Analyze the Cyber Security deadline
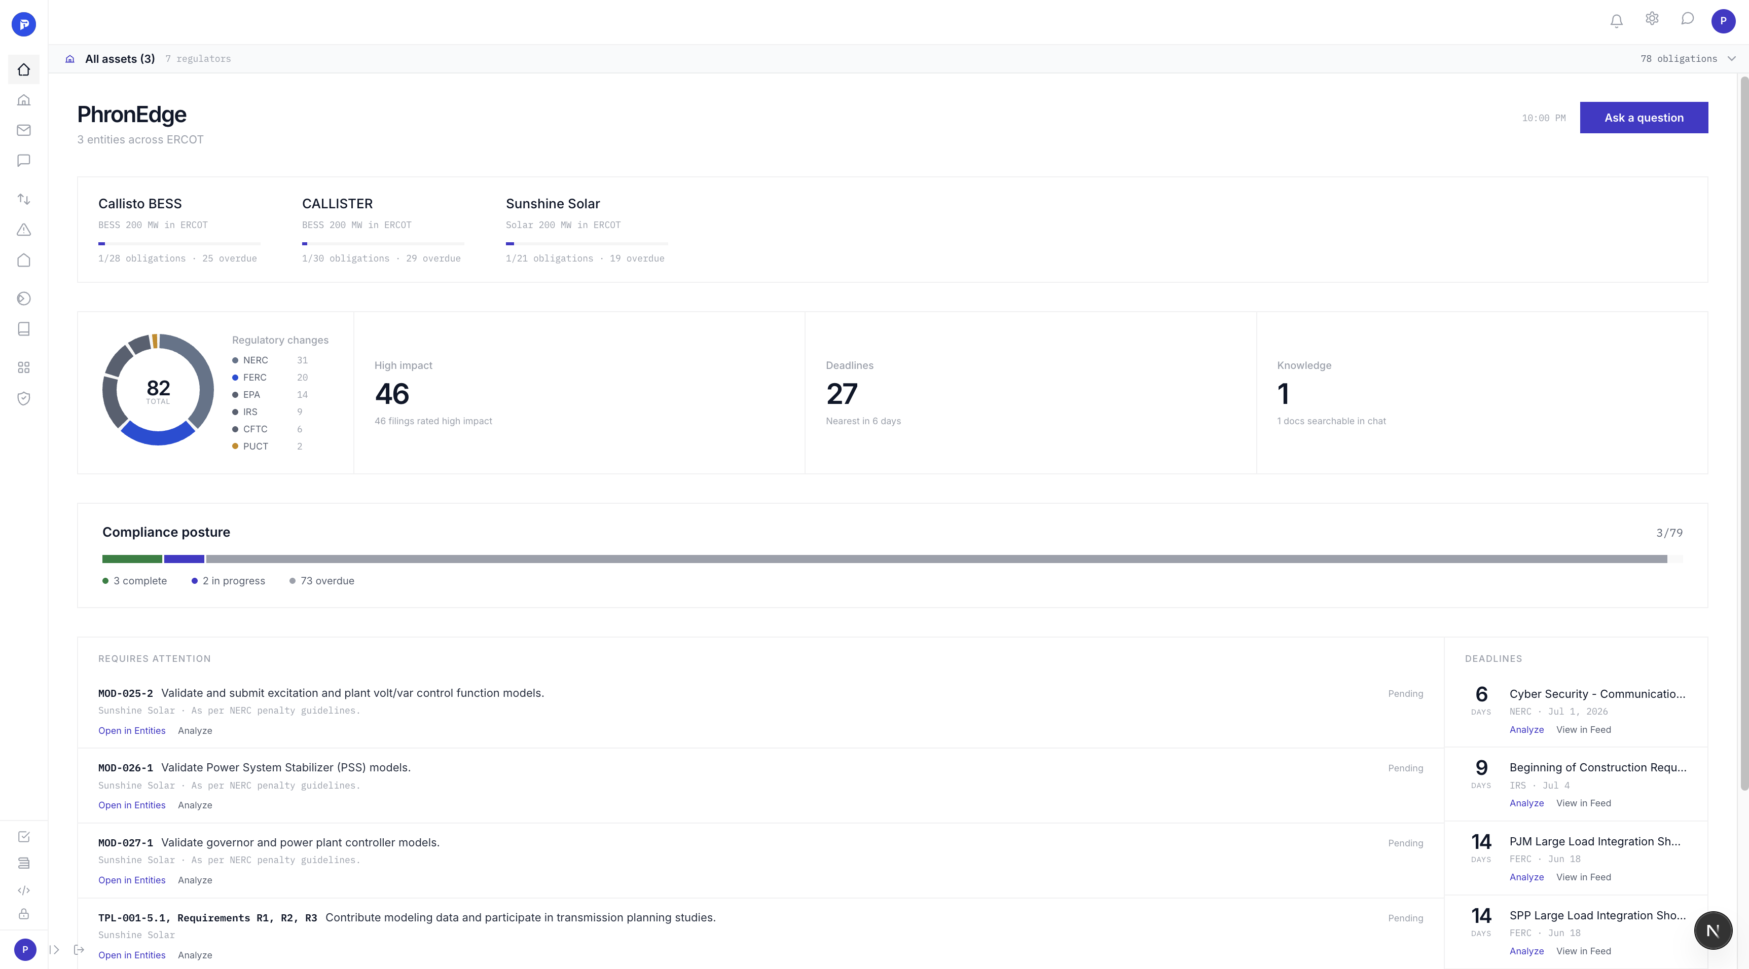This screenshot has width=1749, height=969. click(x=1526, y=729)
